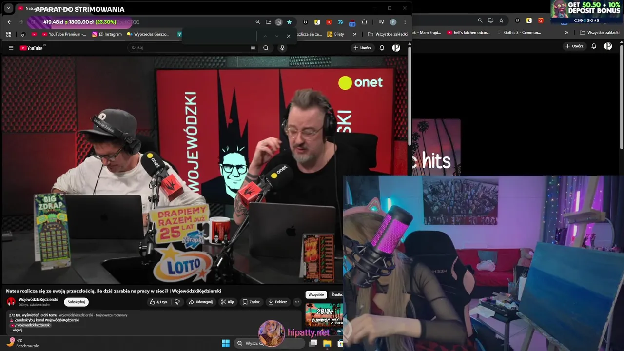Open the (2) Instagram bookmark
624x351 pixels.
pos(107,34)
